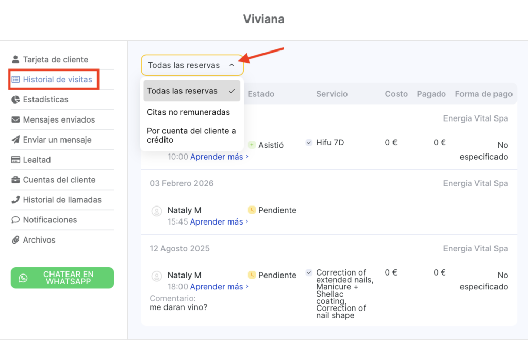The width and height of the screenshot is (528, 343).
Task: Select Citas no remuneradas option
Action: click(x=188, y=112)
